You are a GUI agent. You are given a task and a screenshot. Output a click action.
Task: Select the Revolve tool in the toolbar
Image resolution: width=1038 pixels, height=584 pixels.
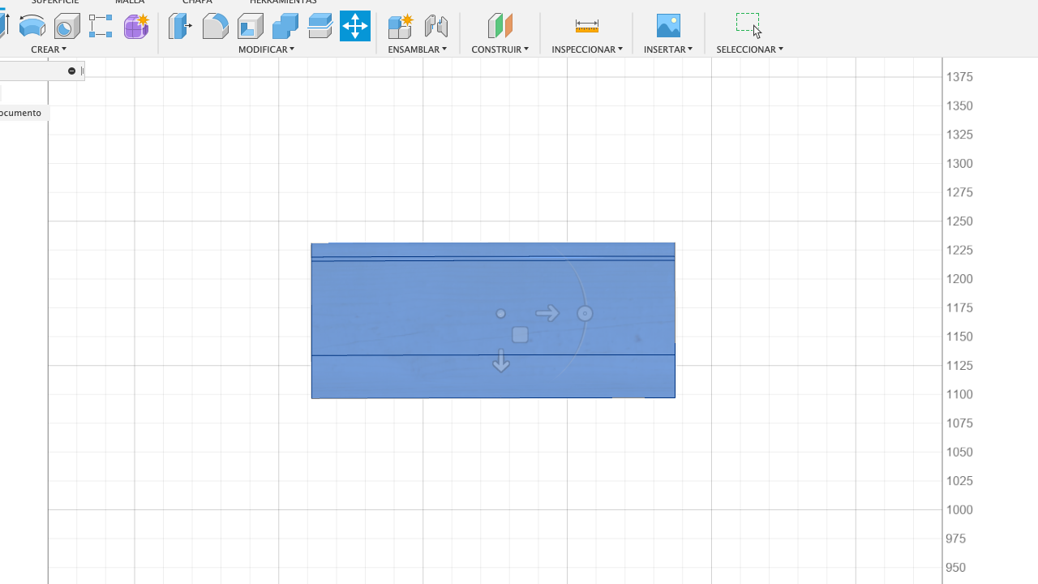(x=32, y=26)
